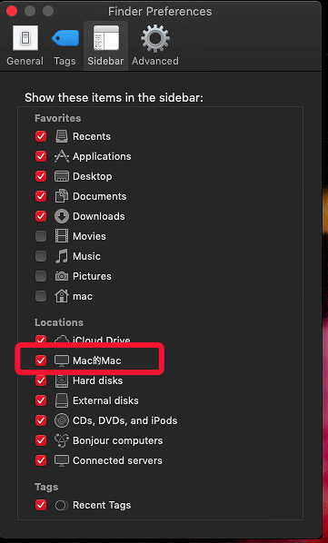
Task: Click the Music note icon
Action: [62, 256]
